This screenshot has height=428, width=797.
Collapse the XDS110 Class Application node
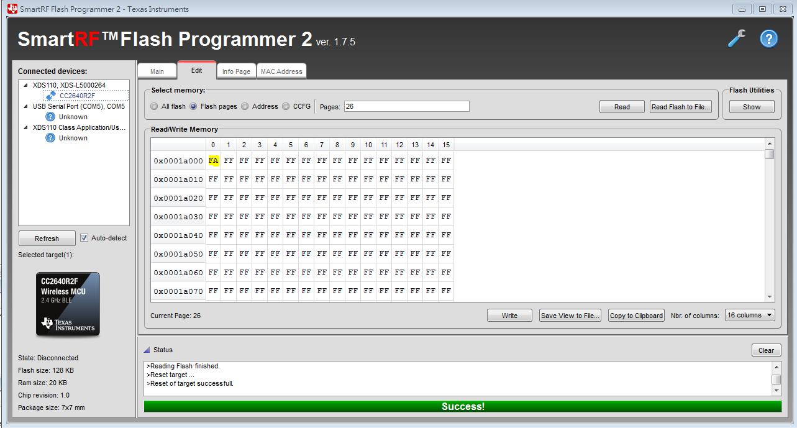25,127
